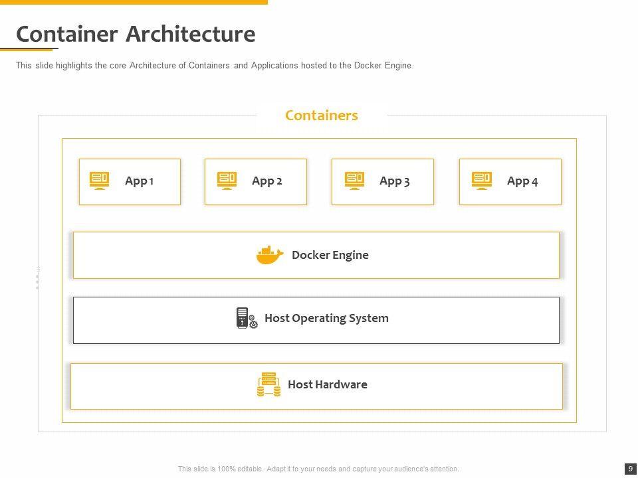Screen dimensions: 638x478
Task: Click the App 1 text label
Action: point(140,181)
